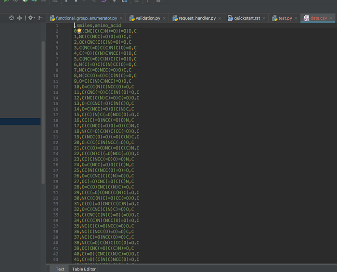
Task: Click row '39,OC(CNC(=O)C(C)N)=O,C'
Action: [104, 248]
